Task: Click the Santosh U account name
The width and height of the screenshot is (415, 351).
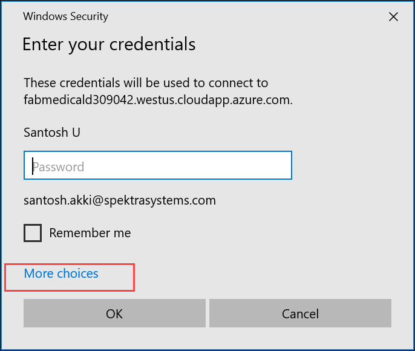Action: [x=52, y=132]
